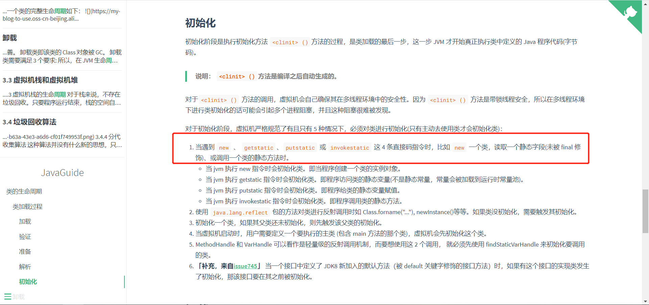The image size is (649, 305).
Task: Select 验证 in the sidebar navigation
Action: tap(25, 236)
